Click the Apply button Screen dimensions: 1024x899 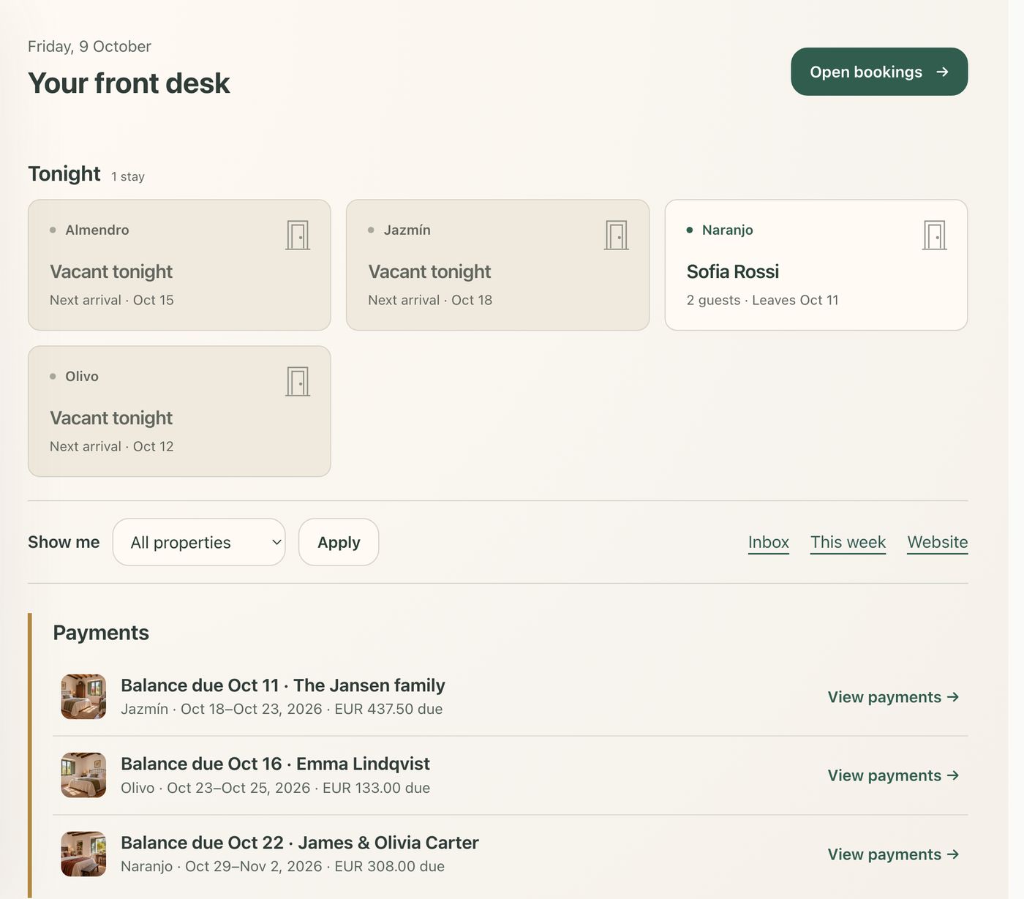click(x=339, y=542)
